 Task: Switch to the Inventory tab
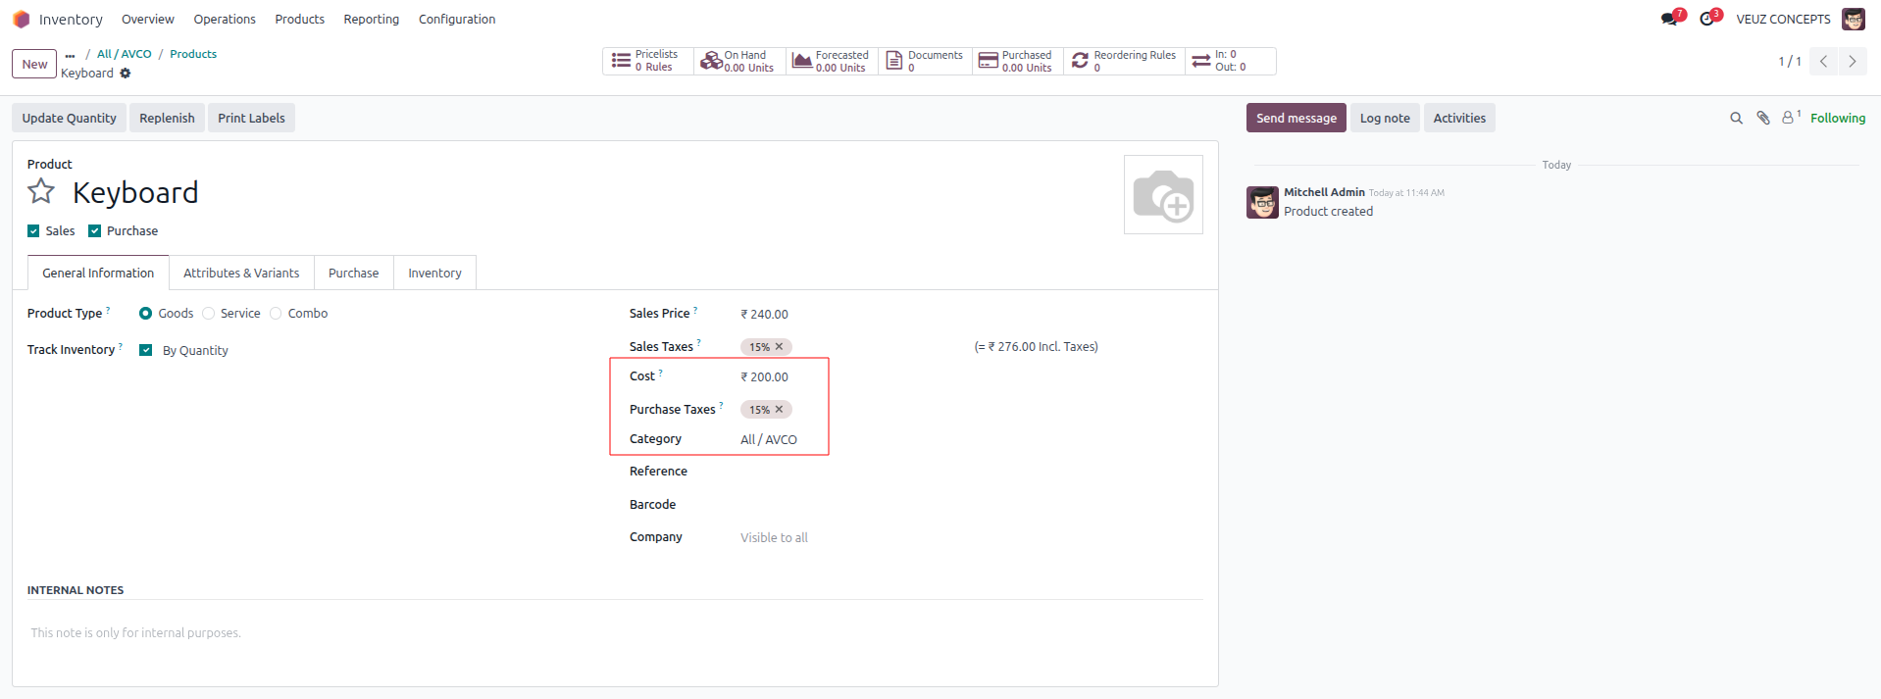coord(434,273)
